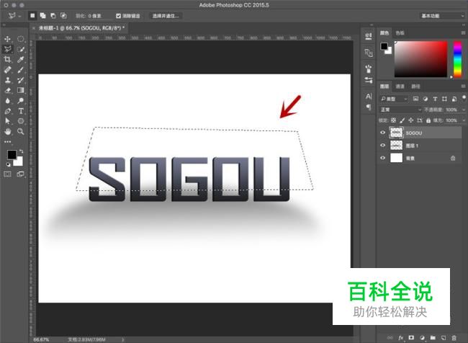Viewport: 468px width, 343px height.
Task: Hide the 图层 1 layer
Action: [x=382, y=146]
